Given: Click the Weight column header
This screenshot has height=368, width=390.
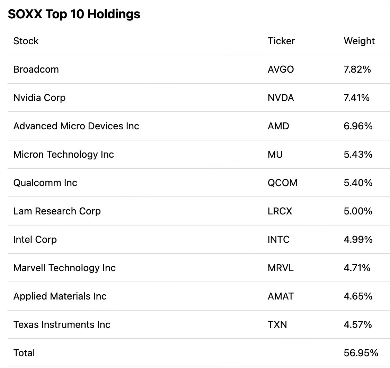Looking at the screenshot, I should click(x=359, y=41).
